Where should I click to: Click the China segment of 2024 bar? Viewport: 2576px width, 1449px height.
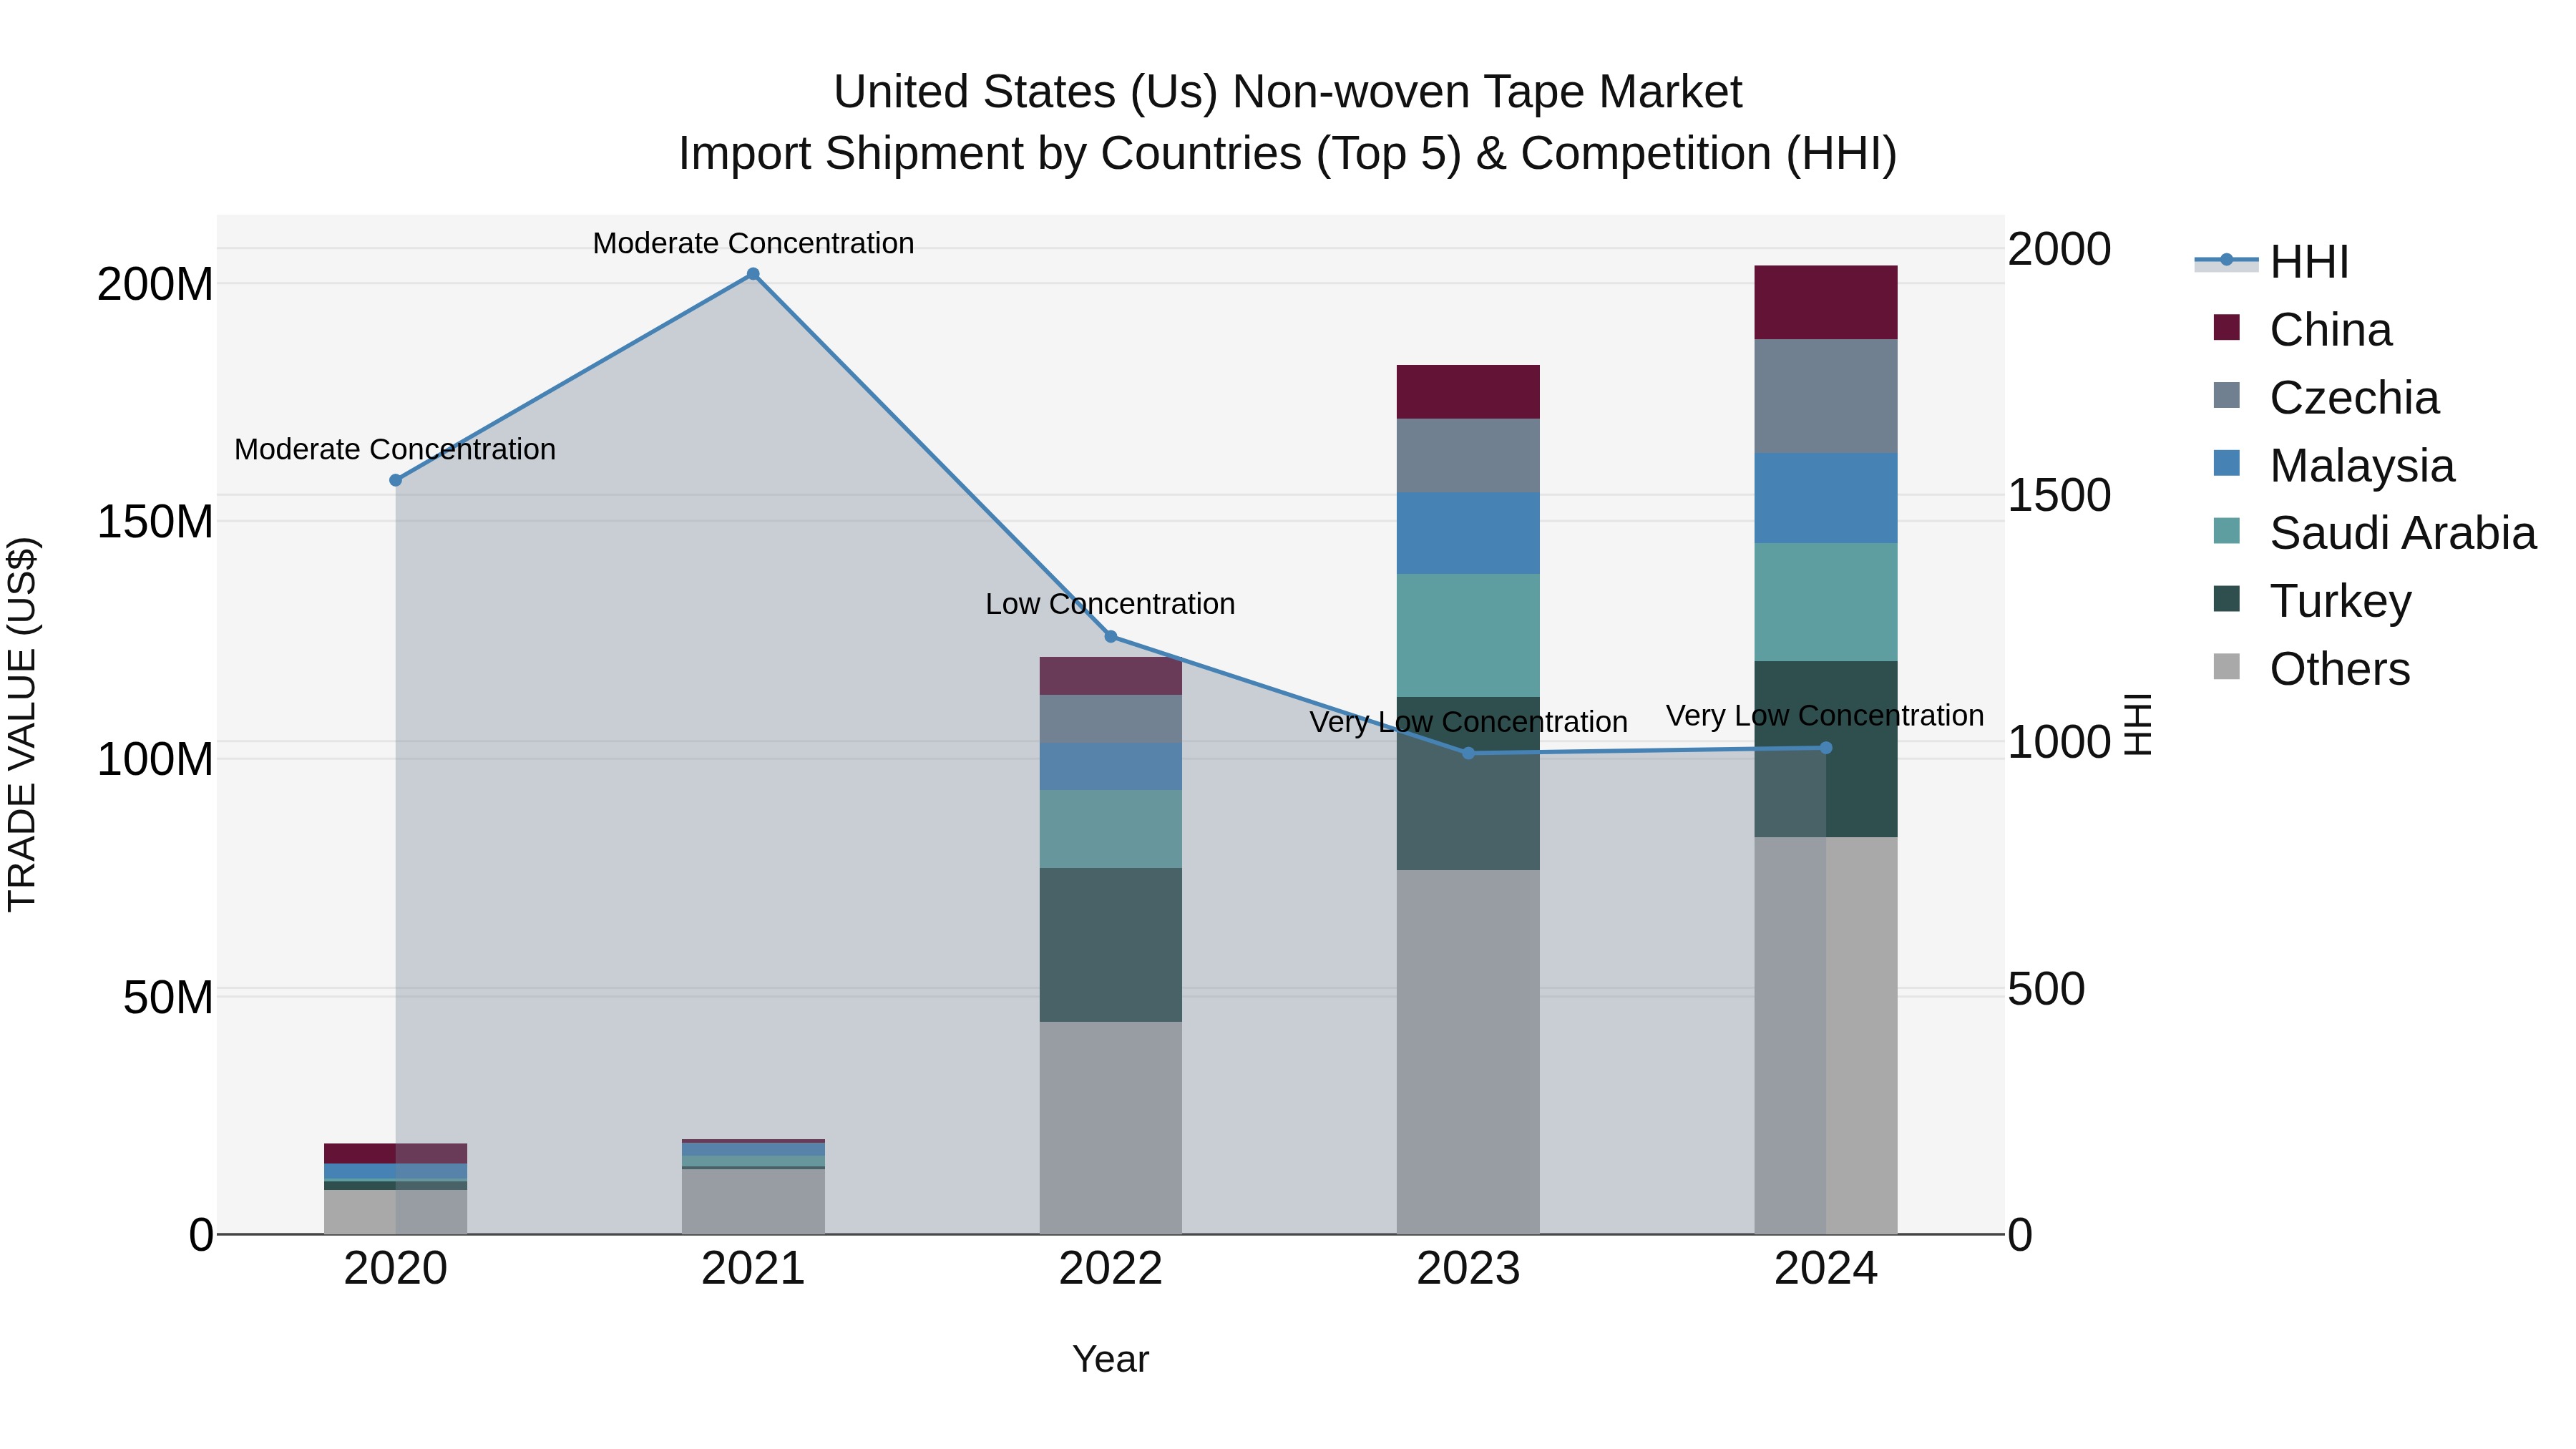click(1826, 303)
